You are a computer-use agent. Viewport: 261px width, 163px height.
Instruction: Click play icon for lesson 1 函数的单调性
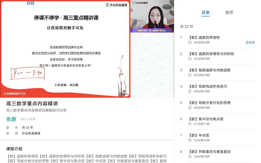(190, 43)
